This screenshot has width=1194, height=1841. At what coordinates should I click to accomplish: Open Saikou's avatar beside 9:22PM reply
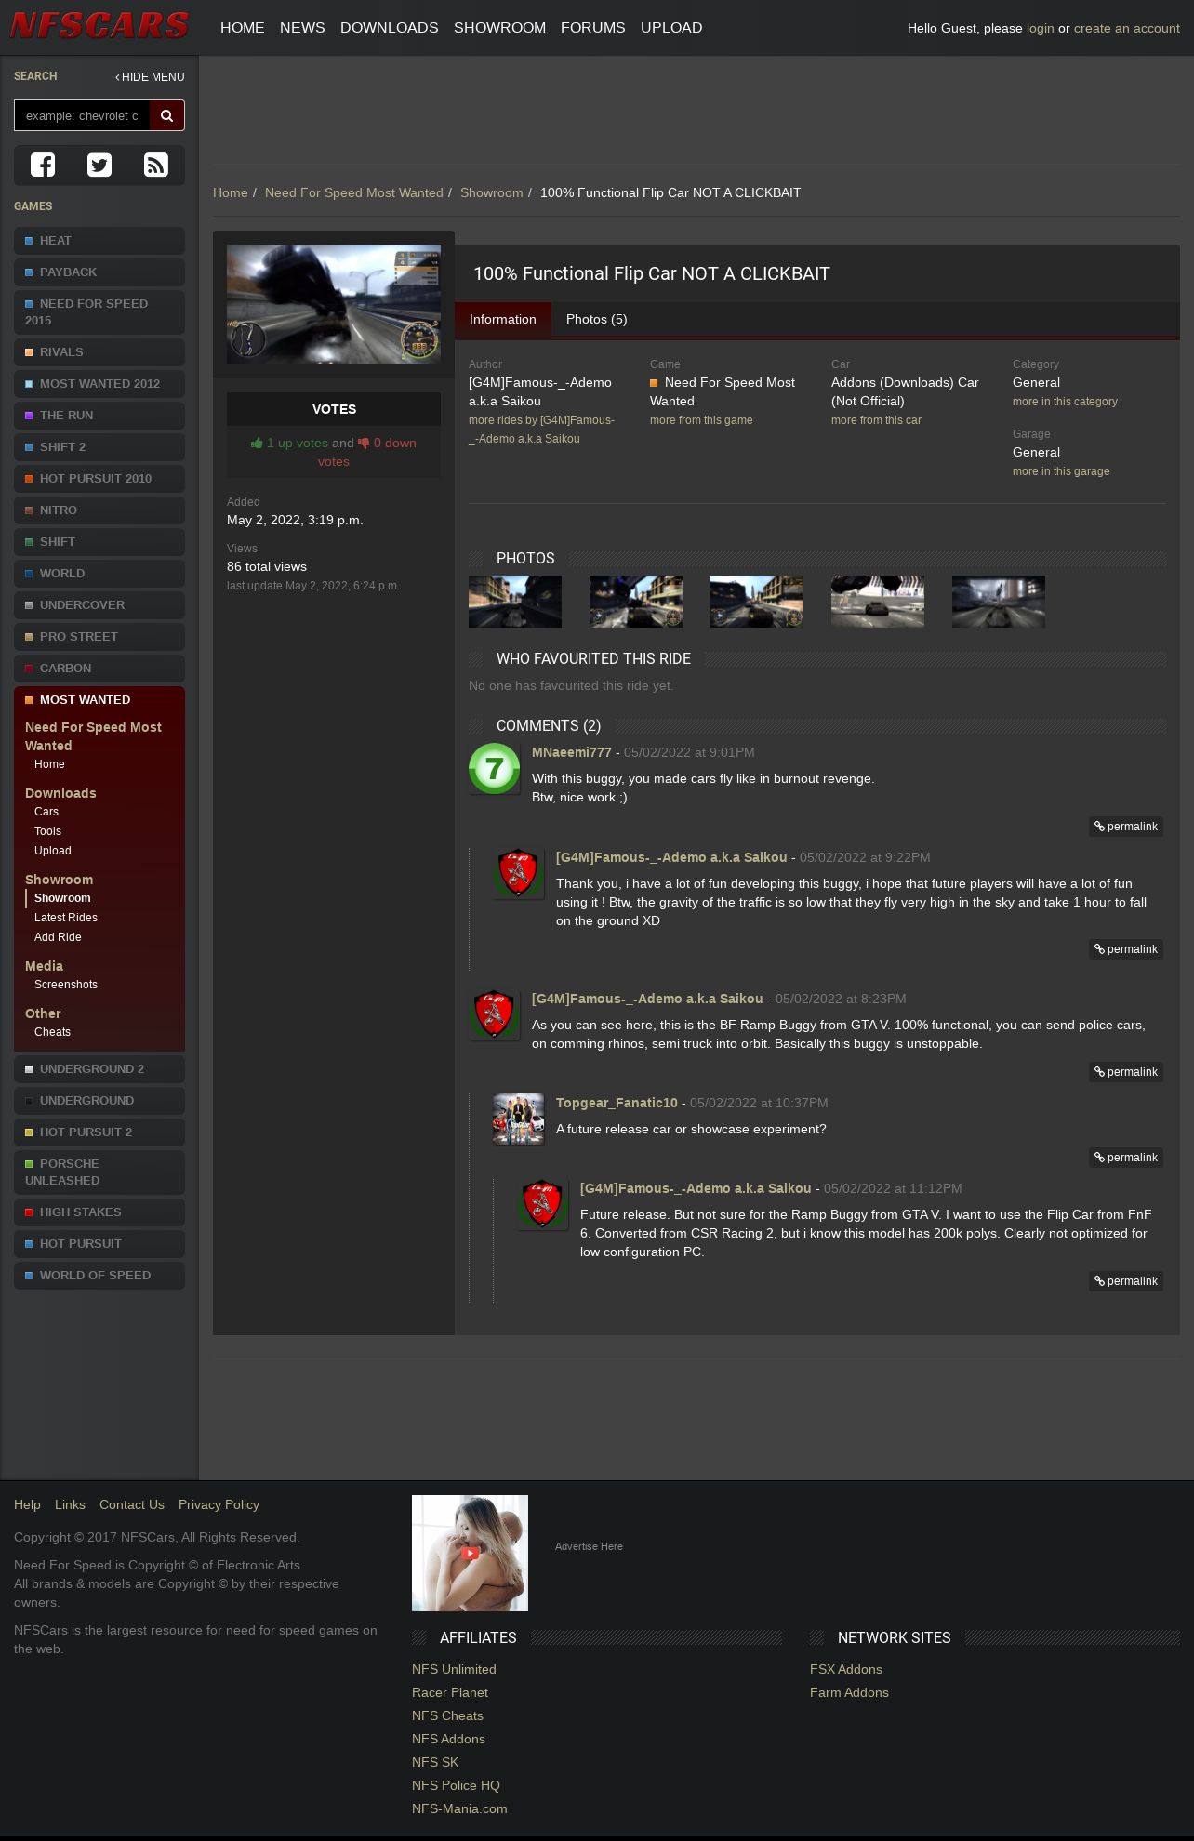point(518,873)
